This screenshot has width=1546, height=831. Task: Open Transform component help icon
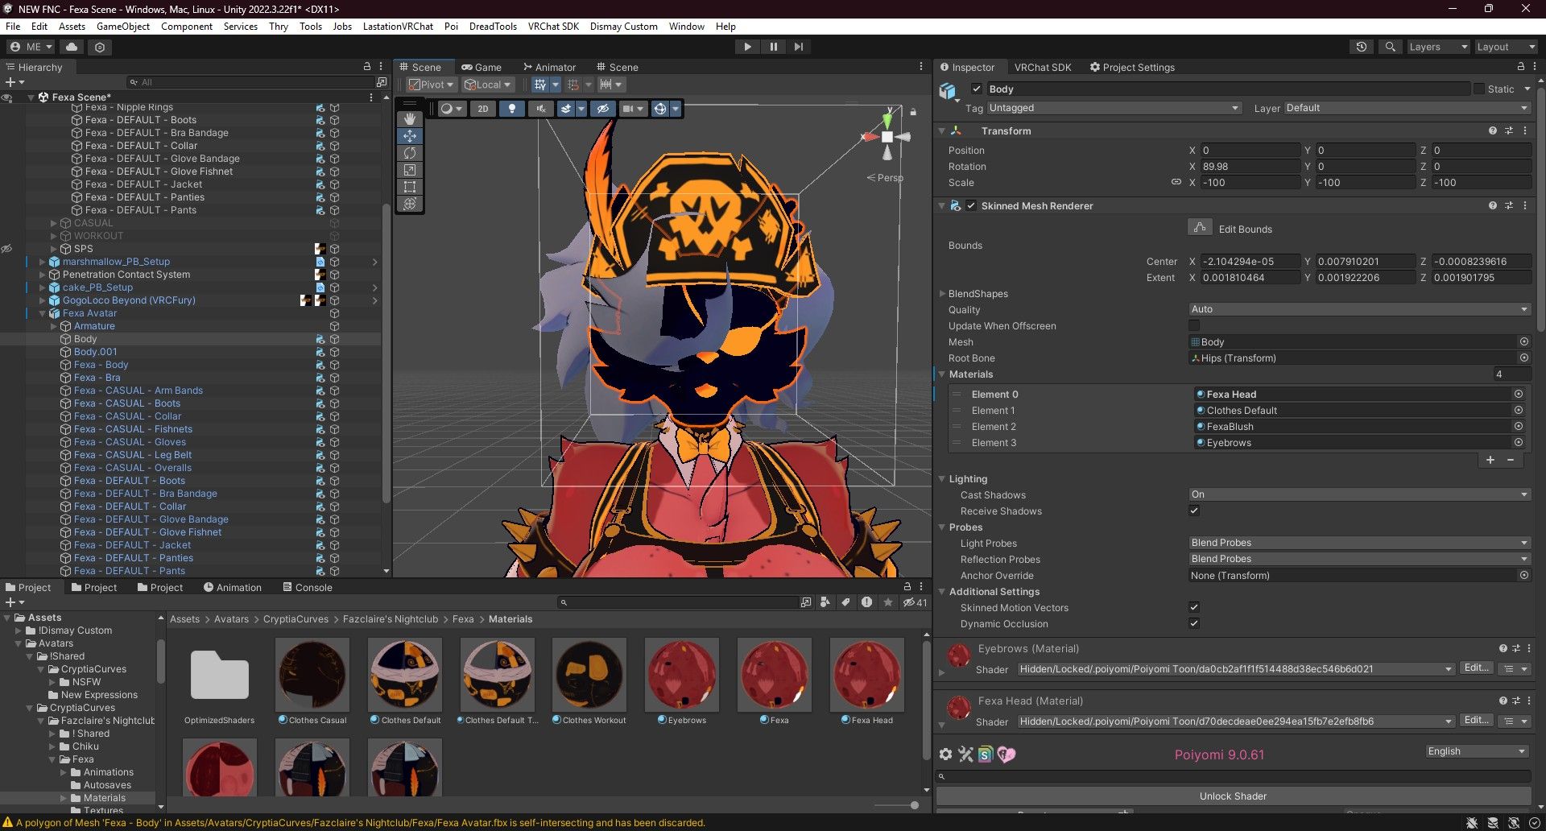tap(1493, 130)
